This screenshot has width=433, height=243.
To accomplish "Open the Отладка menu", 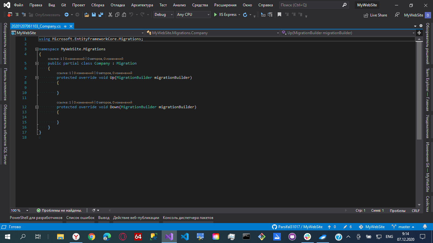I will pos(118,5).
